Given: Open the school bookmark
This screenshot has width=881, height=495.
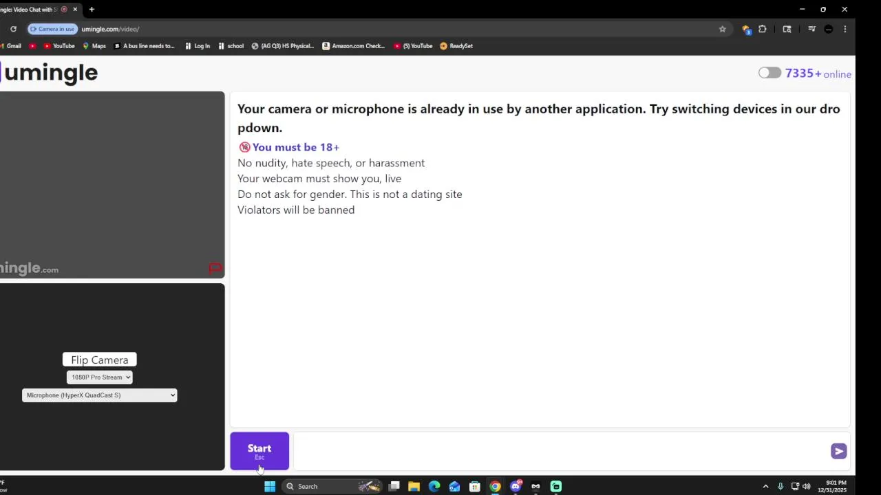Looking at the screenshot, I should pyautogui.click(x=231, y=46).
